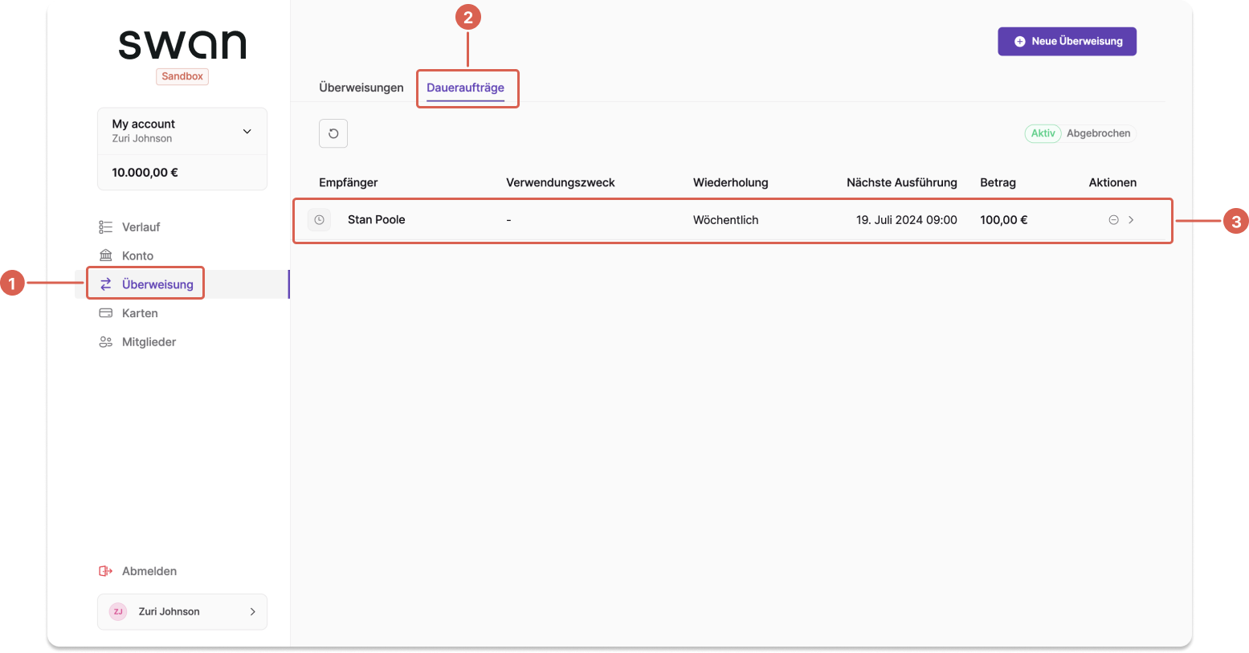Click the refresh icon button
Image resolution: width=1249 pixels, height=653 pixels.
[x=333, y=133]
